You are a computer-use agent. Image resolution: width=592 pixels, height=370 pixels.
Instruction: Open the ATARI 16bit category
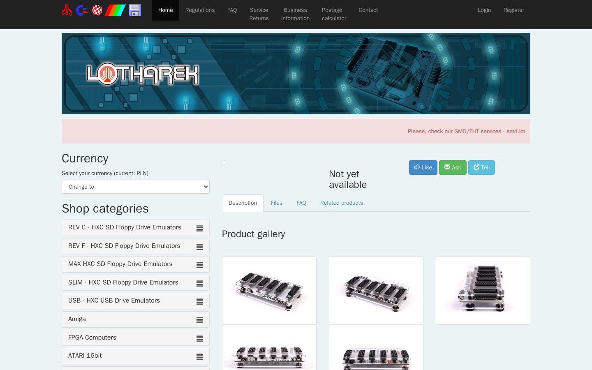85,356
